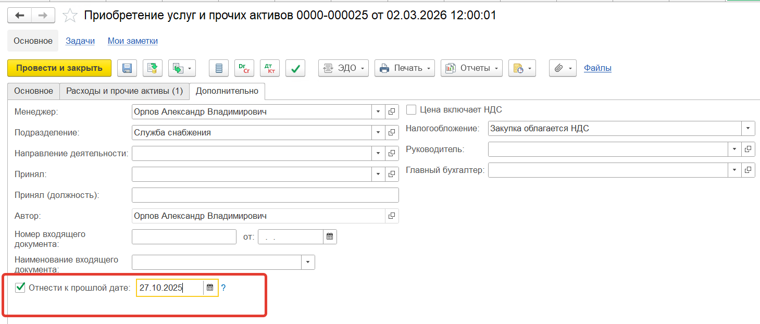Viewport: 760px width, 324px height.
Task: Open Главный бухгалтер record with the open icon
Action: click(x=748, y=170)
